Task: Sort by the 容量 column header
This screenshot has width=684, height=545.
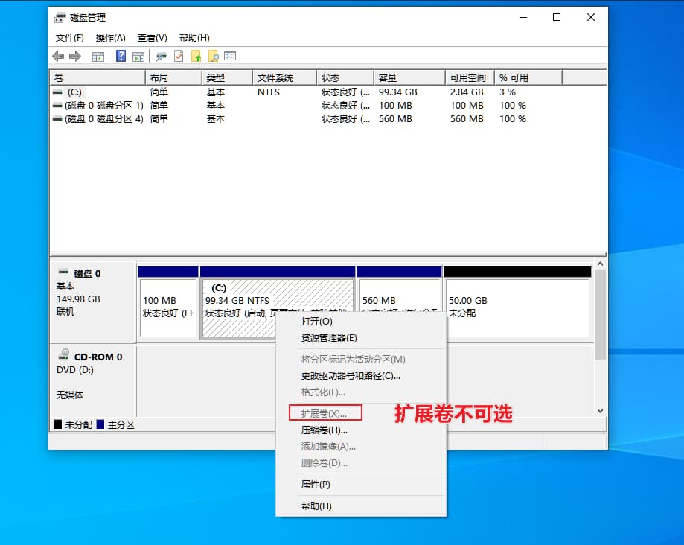Action: click(x=409, y=77)
